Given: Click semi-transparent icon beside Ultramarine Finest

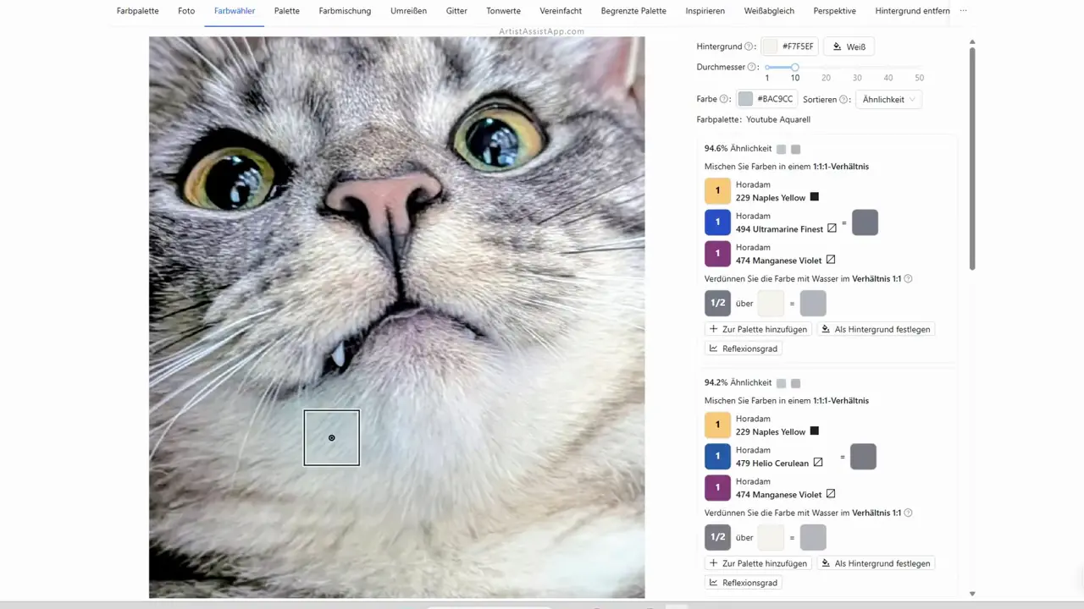Looking at the screenshot, I should pyautogui.click(x=832, y=228).
